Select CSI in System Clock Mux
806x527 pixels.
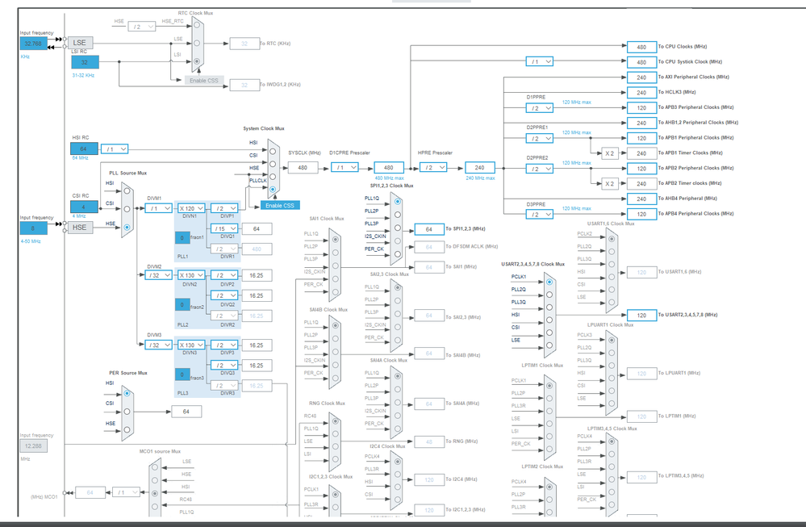[x=273, y=165]
